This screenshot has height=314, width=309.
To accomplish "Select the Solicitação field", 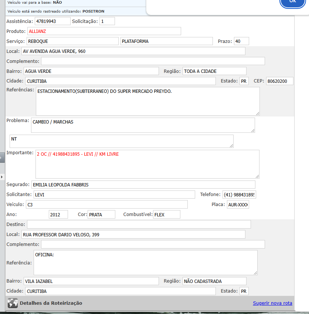I will tap(107, 21).
